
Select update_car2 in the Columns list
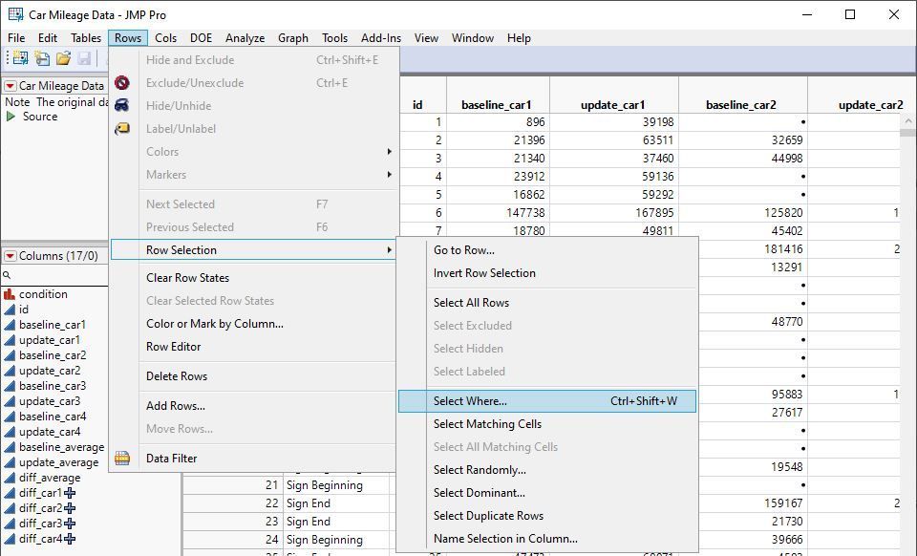click(x=50, y=371)
